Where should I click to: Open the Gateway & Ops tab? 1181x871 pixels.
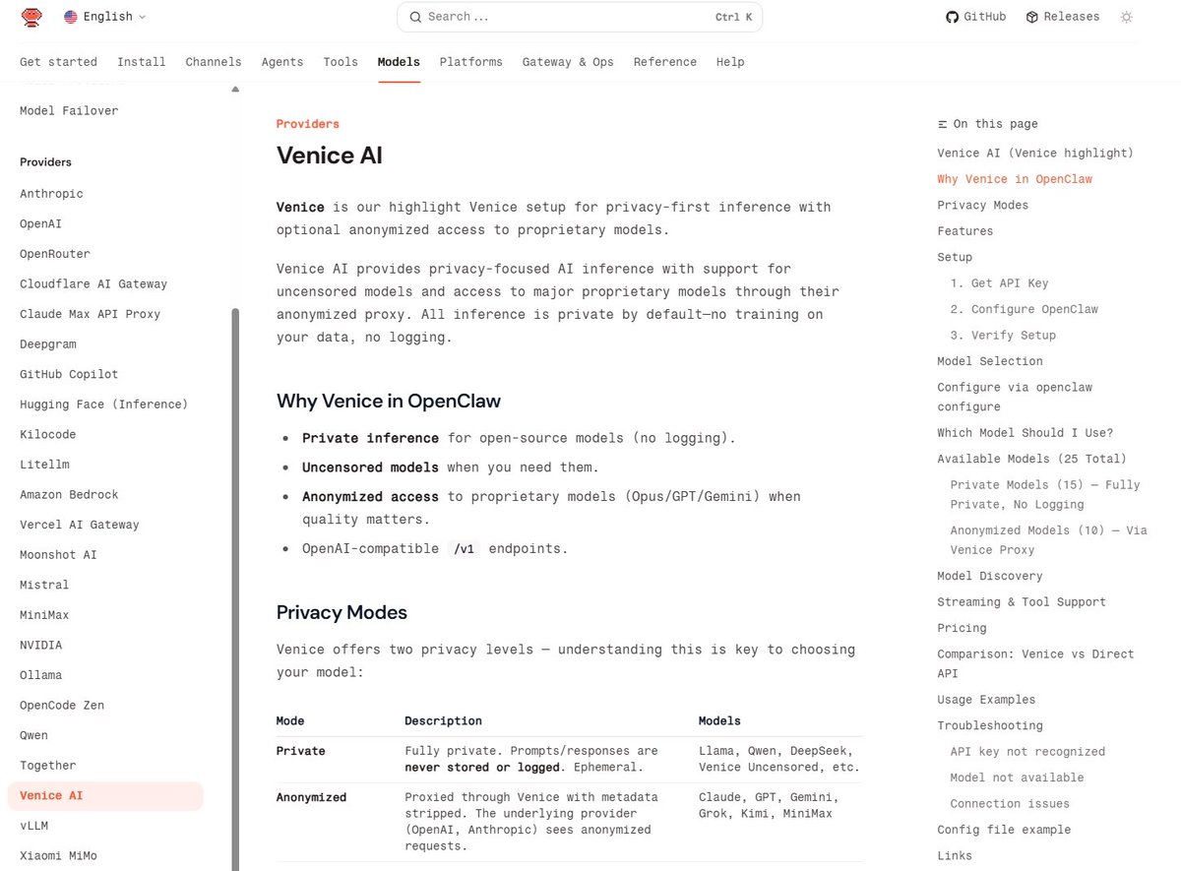pos(568,62)
